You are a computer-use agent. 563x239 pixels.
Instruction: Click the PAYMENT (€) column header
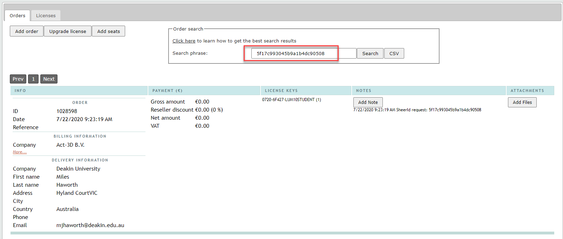167,91
